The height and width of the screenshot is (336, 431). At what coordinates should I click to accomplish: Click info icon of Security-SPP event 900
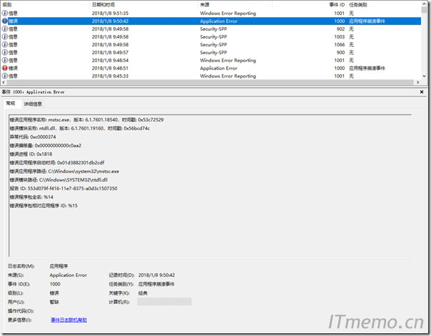(x=5, y=53)
